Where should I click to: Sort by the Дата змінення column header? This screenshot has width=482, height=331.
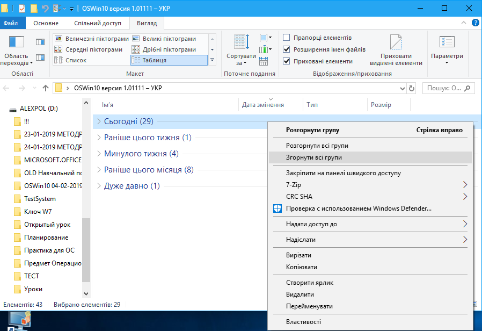pos(271,105)
